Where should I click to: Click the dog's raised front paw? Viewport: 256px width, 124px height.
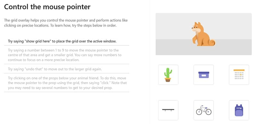195,40
